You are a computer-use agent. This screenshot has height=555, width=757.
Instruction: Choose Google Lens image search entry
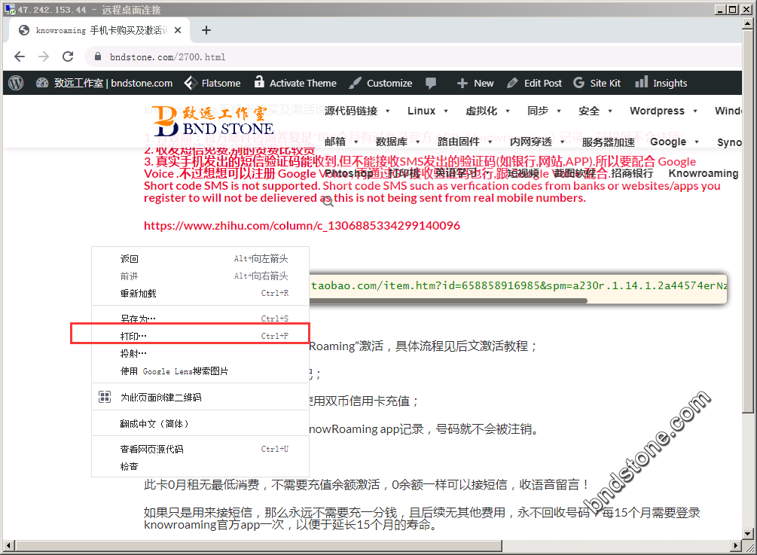[x=200, y=371]
